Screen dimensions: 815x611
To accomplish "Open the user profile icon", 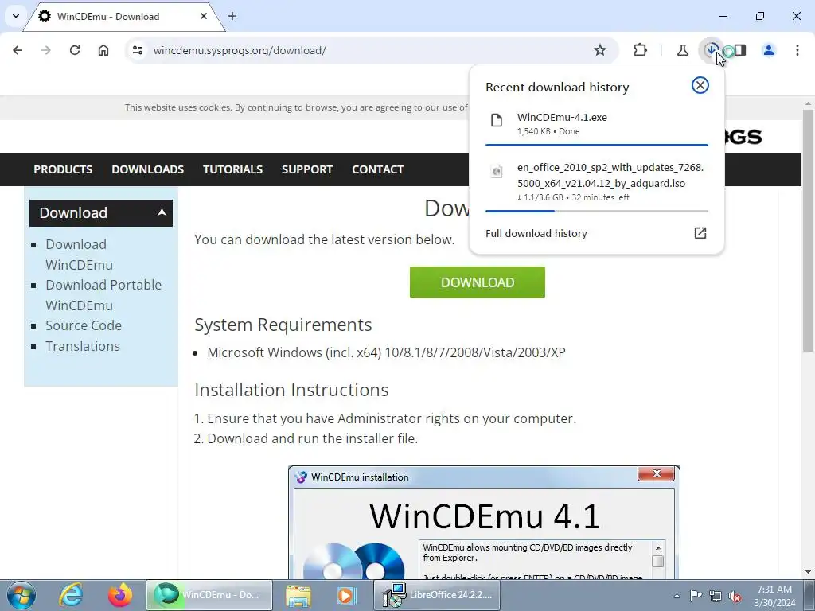I will [769, 50].
